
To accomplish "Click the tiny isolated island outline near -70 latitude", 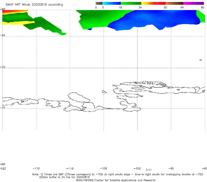I will [201, 60].
